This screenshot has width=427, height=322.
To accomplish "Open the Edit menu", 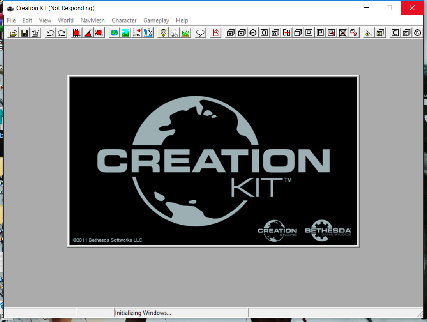I will [x=27, y=20].
